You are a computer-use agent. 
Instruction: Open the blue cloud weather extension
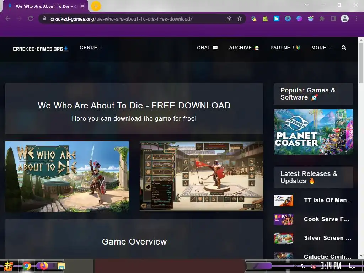coord(277,19)
